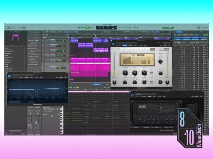The width and height of the screenshot is (213, 159).
Task: Click Copy in the Channel EQ window
Action: [26, 77]
